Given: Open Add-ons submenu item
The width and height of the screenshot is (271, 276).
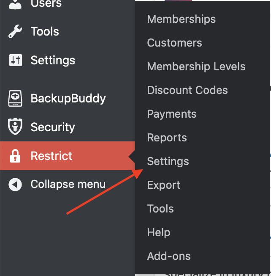Looking at the screenshot, I should (x=169, y=256).
